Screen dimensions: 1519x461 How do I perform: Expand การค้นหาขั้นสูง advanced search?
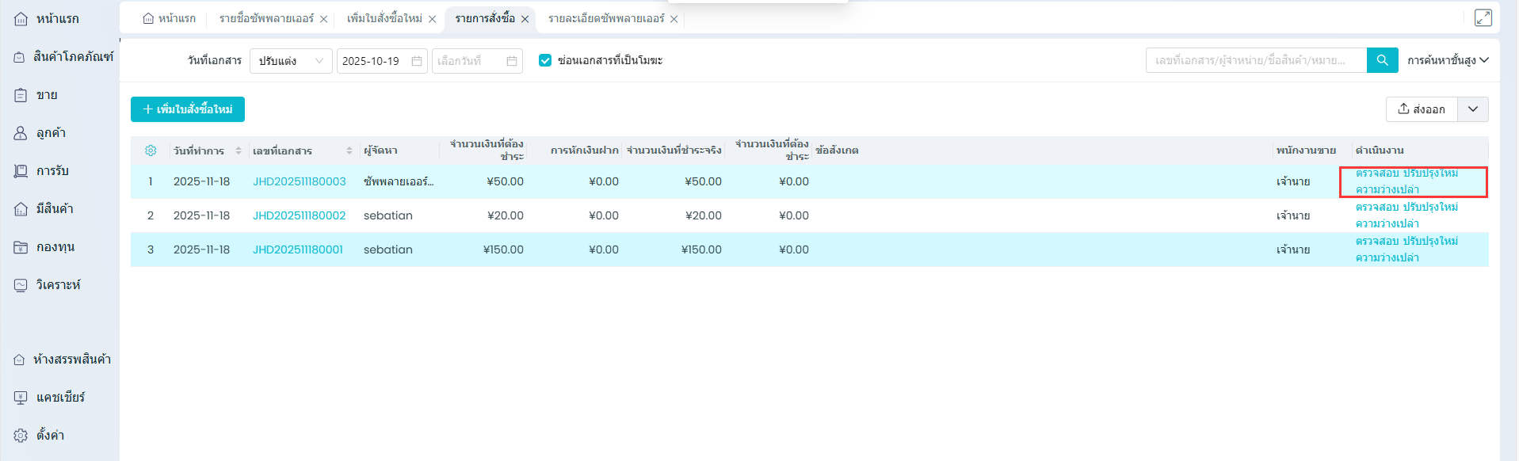(x=1448, y=60)
